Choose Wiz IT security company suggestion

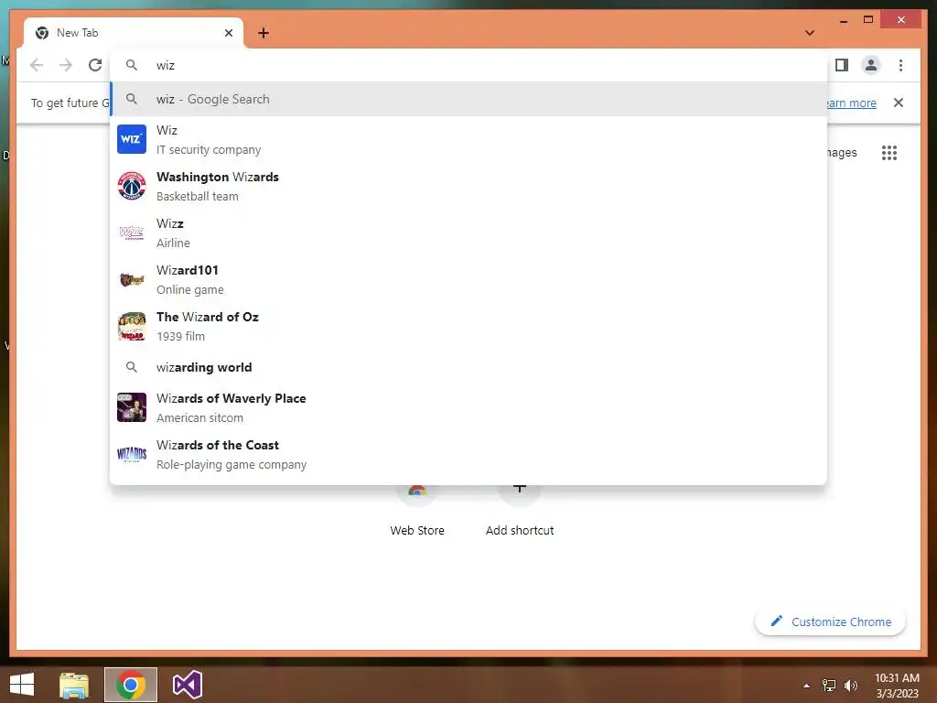[x=469, y=139]
